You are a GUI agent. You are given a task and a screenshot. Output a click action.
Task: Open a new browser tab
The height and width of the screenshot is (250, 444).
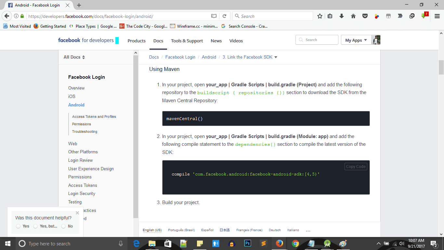79,5
